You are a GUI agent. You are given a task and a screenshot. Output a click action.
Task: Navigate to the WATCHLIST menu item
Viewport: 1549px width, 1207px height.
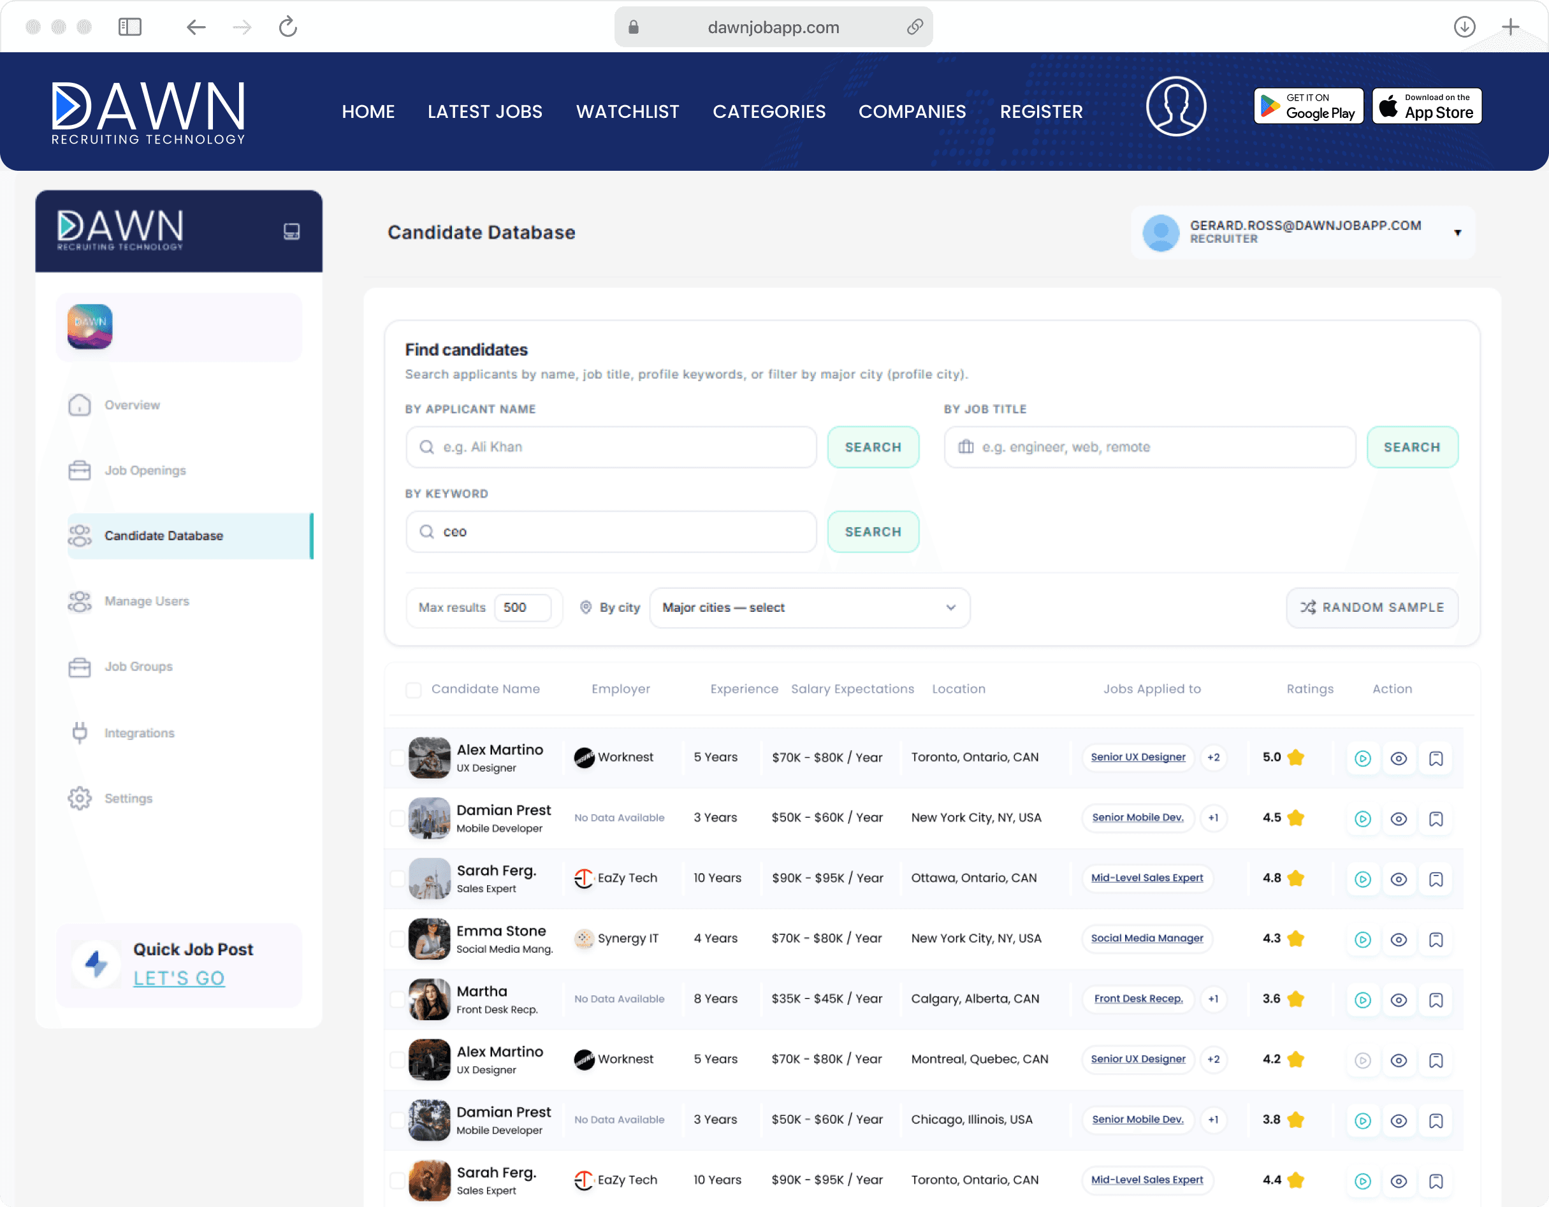[627, 112]
